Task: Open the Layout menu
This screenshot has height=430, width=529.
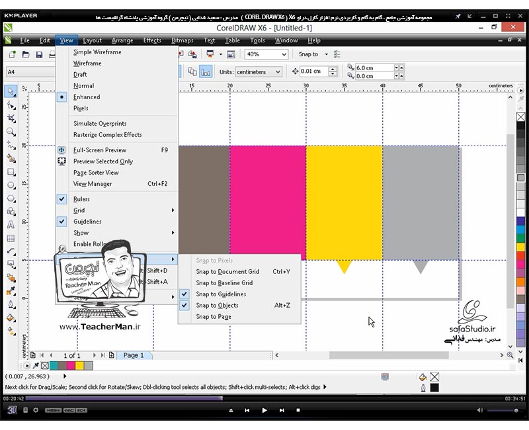Action: pyautogui.click(x=92, y=40)
